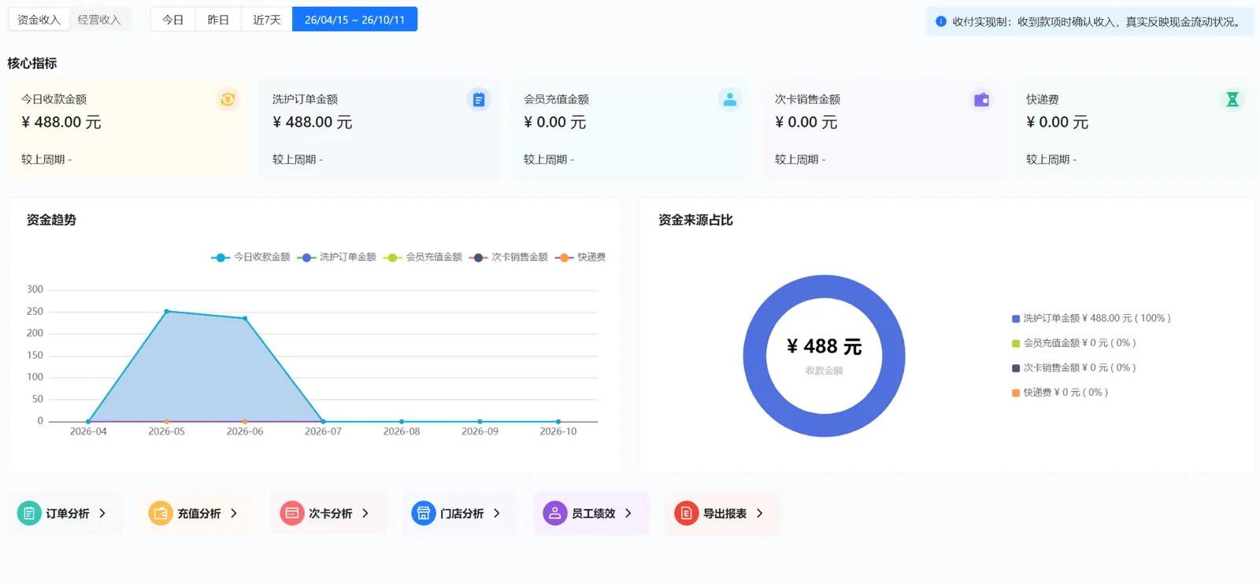Click the blue square swatch for 洗护订单金额
This screenshot has height=584, width=1260.
pyautogui.click(x=1016, y=319)
